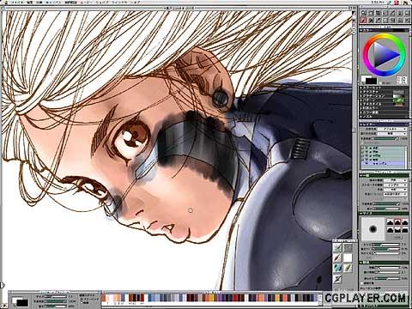Collapse the Color panel using its triangle

[x=361, y=30]
